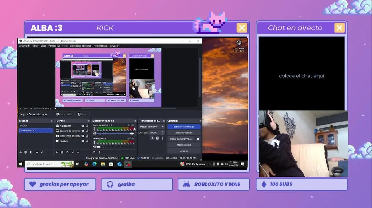Click Iniciar Cámara Virtual button
Viewport: 372px width, 208px height.
pos(181,139)
